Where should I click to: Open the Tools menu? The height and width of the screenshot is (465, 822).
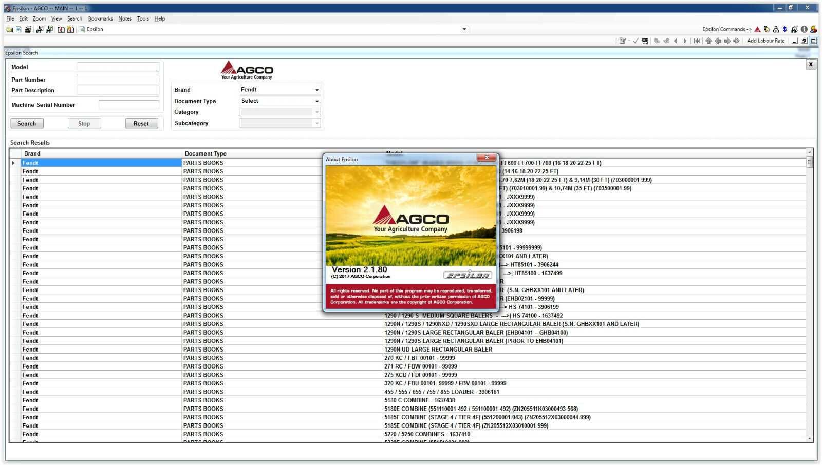pos(143,18)
